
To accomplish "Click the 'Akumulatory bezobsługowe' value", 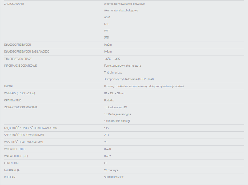I will tap(121, 11).
